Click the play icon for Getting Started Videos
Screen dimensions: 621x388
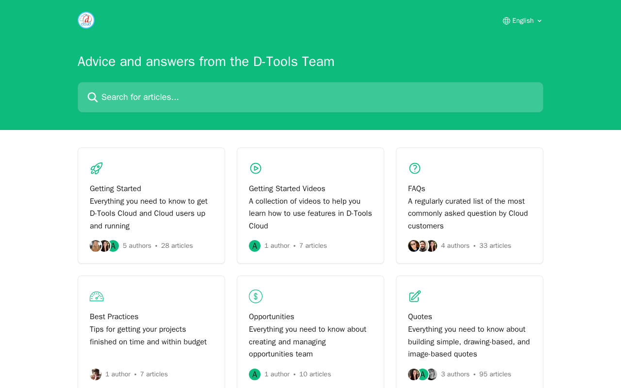(x=255, y=168)
